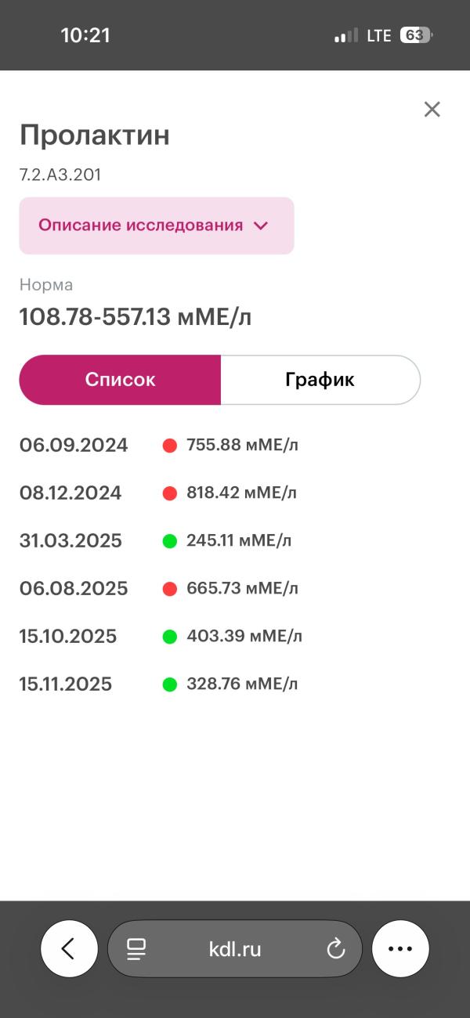Image resolution: width=470 pixels, height=1018 pixels.
Task: Click the red dot beside 665.73 мМЕ/л
Action: [x=171, y=587]
